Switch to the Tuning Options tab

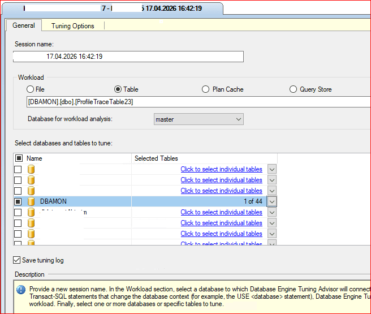coord(72,25)
